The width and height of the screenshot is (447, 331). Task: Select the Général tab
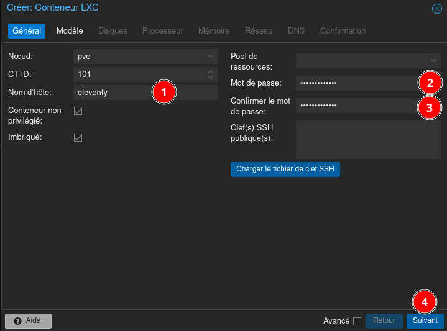27,30
